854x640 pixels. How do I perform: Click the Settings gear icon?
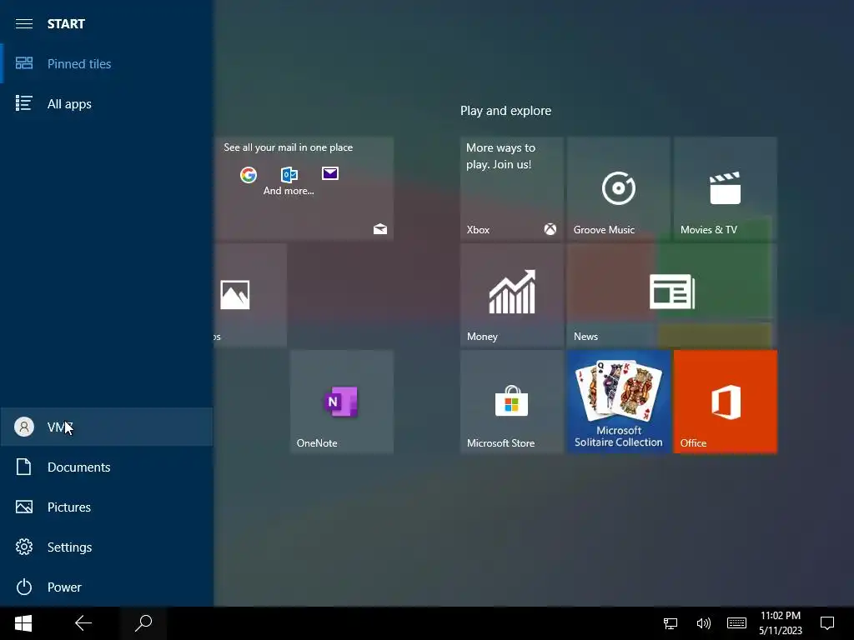pyautogui.click(x=24, y=547)
